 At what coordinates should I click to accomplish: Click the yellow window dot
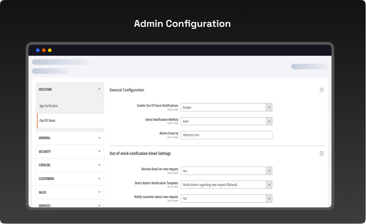(x=50, y=50)
